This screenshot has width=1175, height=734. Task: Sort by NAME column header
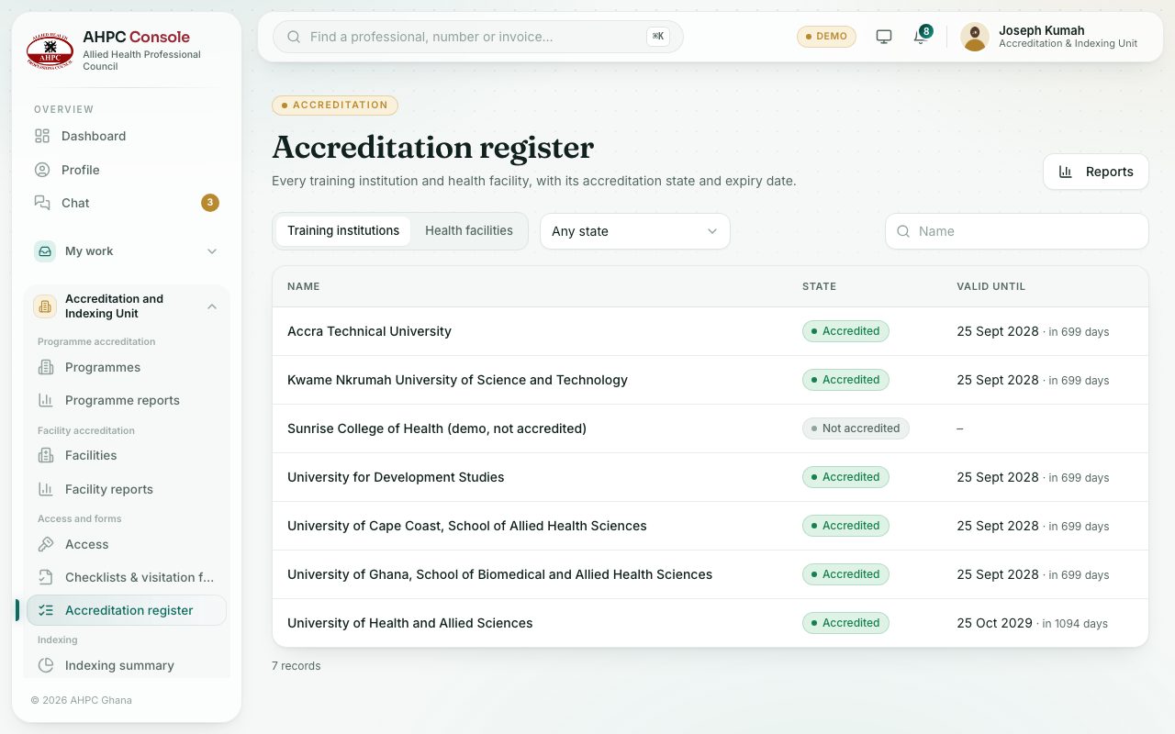(x=304, y=286)
